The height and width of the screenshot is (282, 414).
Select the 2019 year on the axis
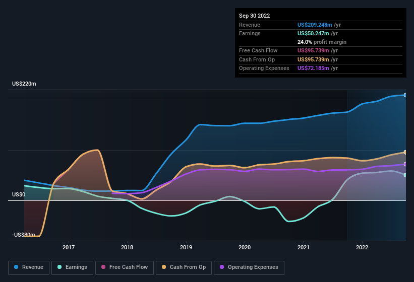(x=186, y=247)
